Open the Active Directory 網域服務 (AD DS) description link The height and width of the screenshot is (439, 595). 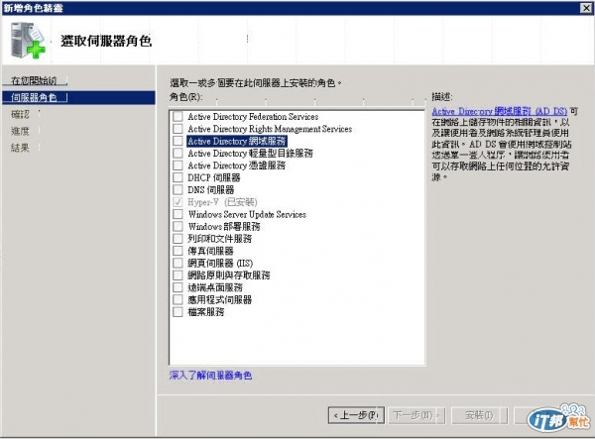coord(500,111)
